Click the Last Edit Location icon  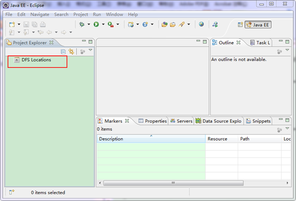(x=40, y=32)
